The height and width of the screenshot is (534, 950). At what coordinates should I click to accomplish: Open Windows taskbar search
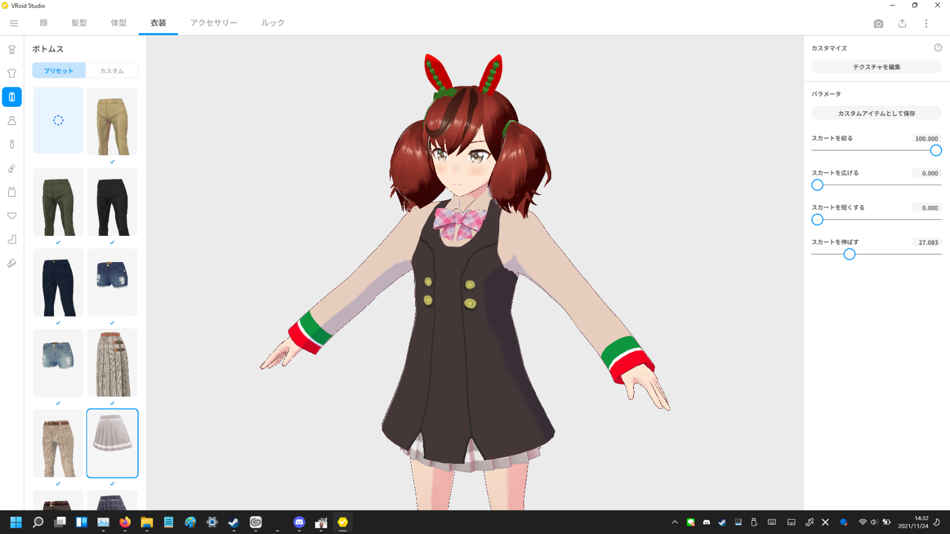tap(38, 522)
